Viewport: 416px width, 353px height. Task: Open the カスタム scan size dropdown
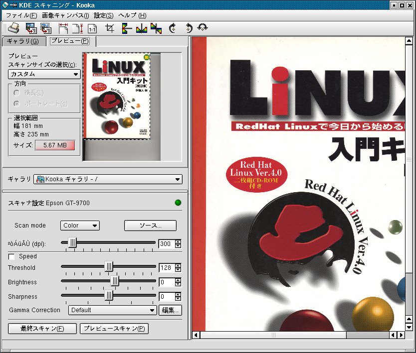pyautogui.click(x=44, y=74)
